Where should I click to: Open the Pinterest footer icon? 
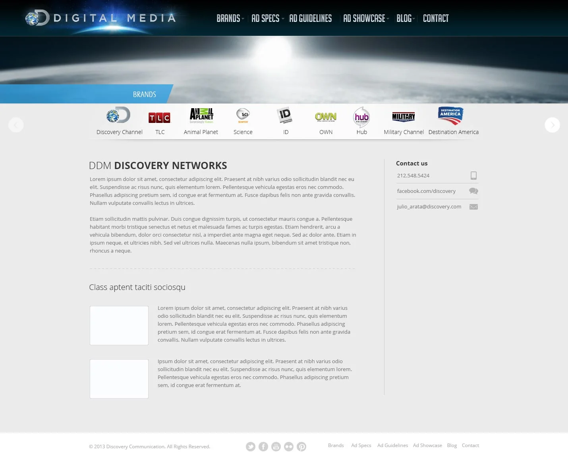(x=301, y=447)
